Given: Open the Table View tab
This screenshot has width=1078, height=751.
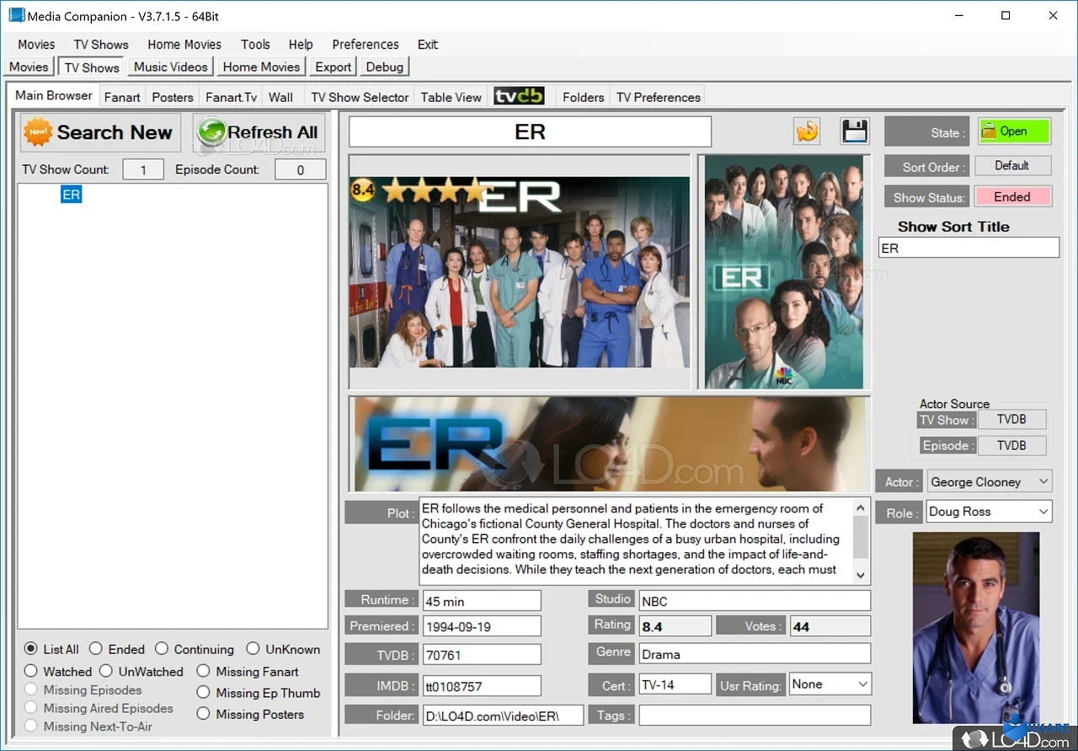Looking at the screenshot, I should tap(451, 97).
